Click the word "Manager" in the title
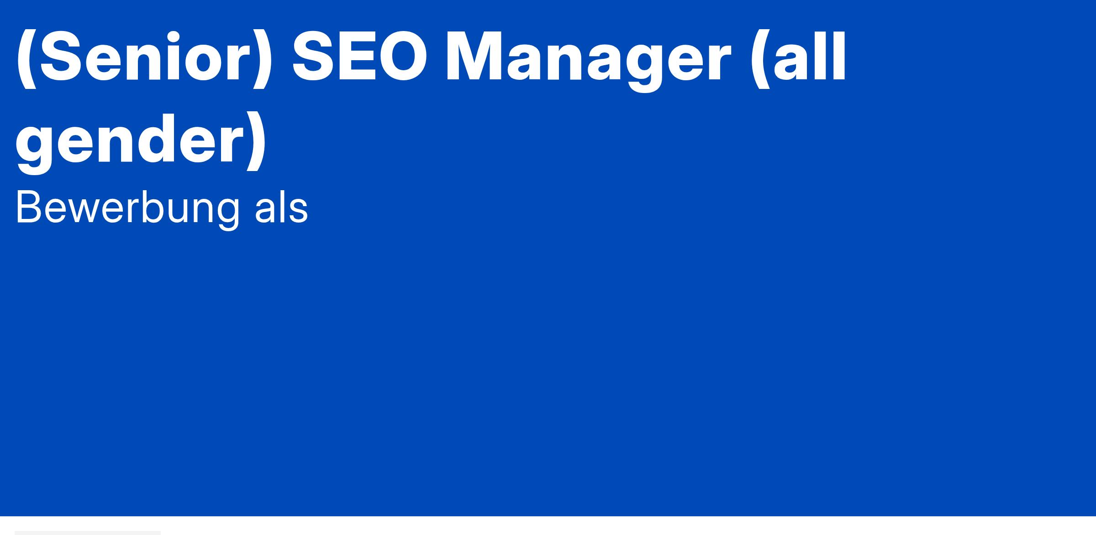 [588, 61]
